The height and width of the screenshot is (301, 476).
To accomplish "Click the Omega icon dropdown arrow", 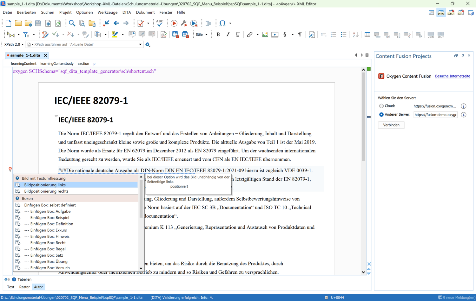I will click(230, 23).
